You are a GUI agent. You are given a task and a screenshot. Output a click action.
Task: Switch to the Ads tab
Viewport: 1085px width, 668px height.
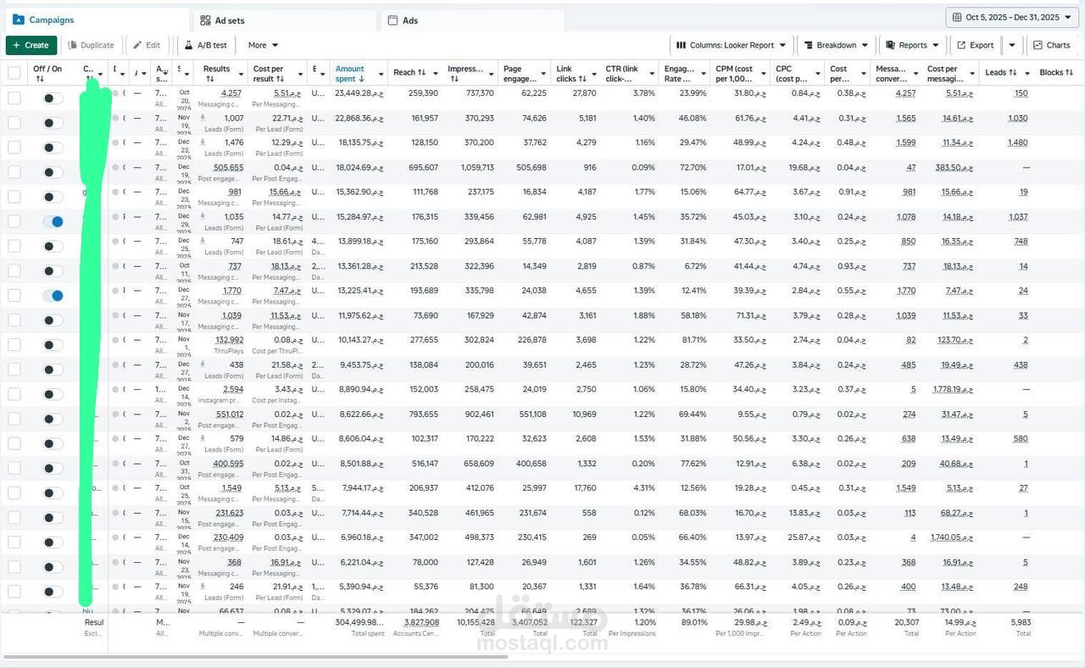coord(472,19)
